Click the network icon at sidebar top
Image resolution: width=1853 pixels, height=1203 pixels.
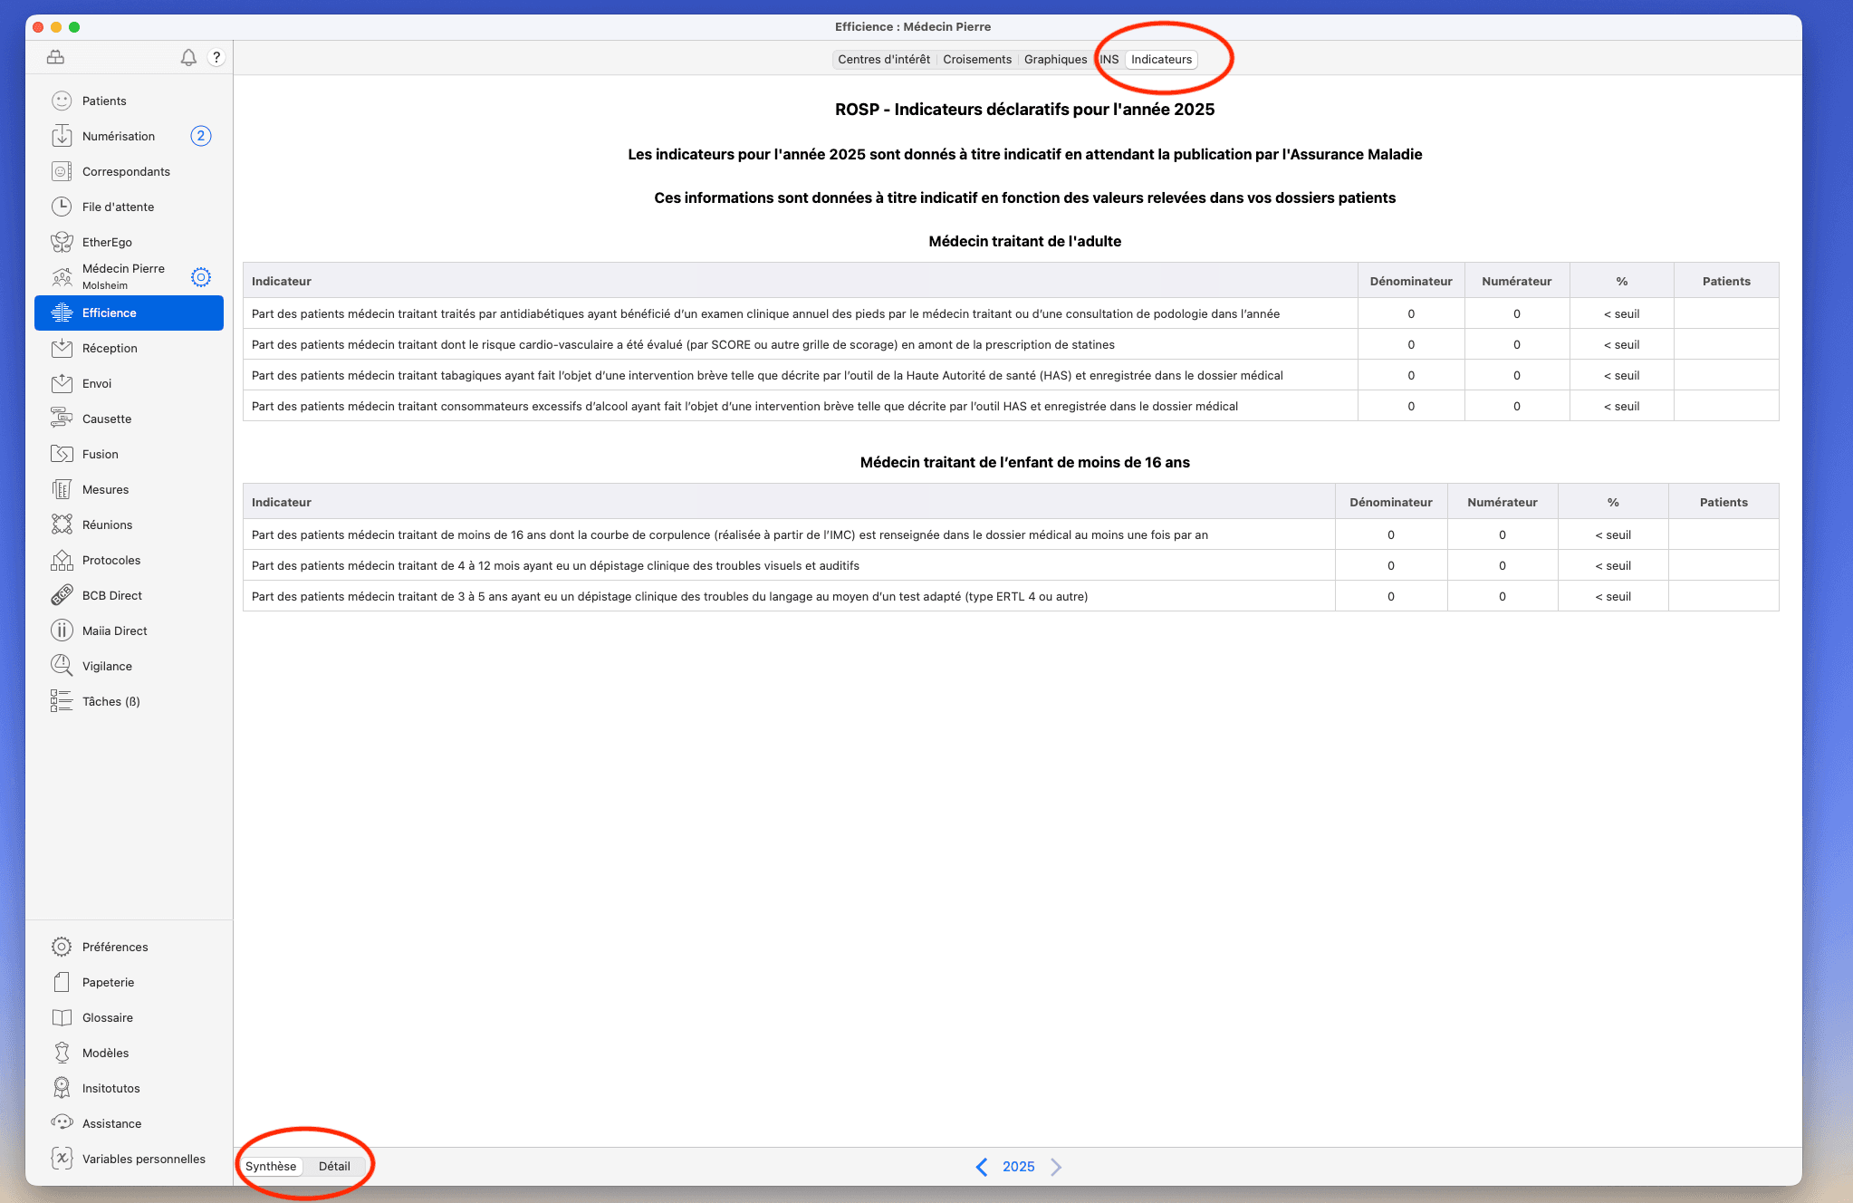[x=55, y=57]
